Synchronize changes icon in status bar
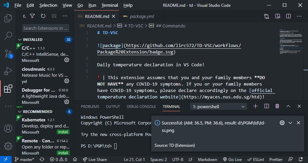Screen dimensions: 308x163 42,160
